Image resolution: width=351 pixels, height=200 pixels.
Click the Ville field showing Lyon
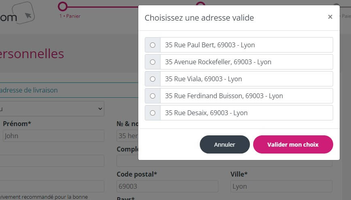(281, 186)
